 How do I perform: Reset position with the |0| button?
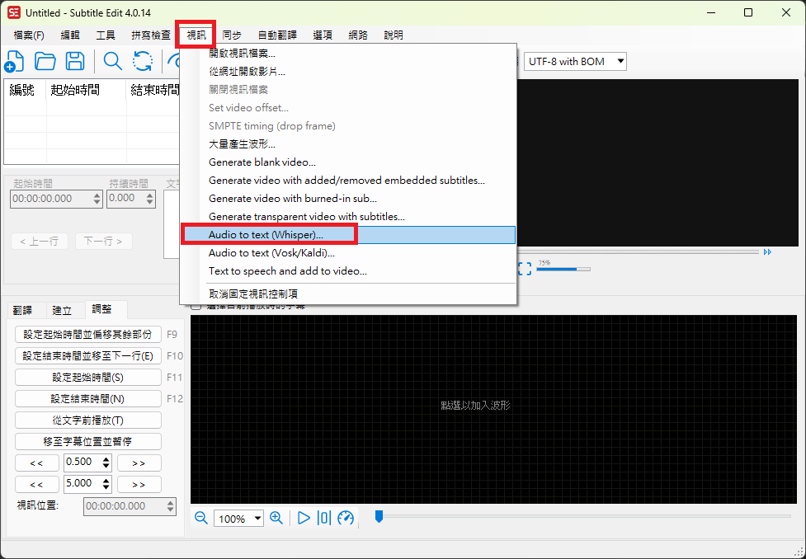[x=323, y=518]
